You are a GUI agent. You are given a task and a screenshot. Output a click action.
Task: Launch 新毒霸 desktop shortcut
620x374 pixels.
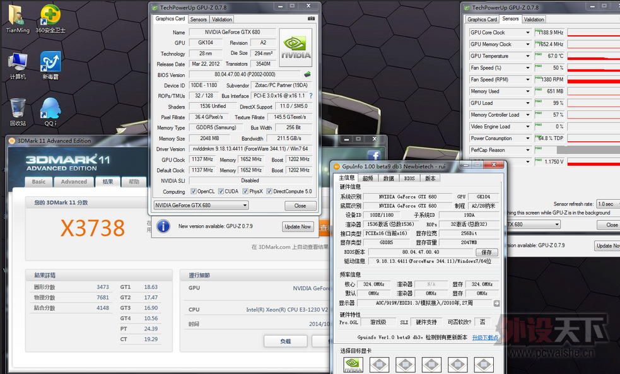pos(50,66)
